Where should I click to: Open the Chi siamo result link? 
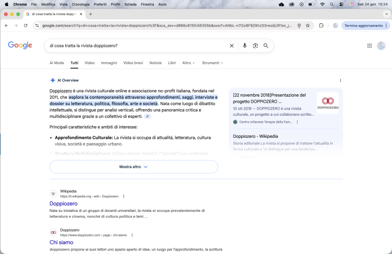pyautogui.click(x=61, y=242)
